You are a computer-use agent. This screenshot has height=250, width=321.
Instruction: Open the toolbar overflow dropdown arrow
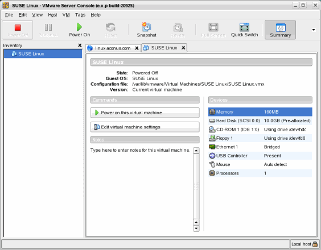pos(314,30)
